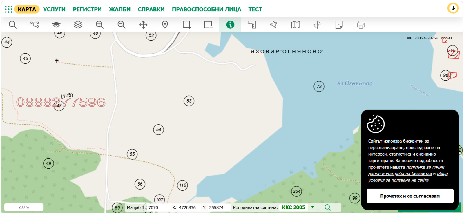
Task: Click the 200 m scale bar
Action: (24, 207)
